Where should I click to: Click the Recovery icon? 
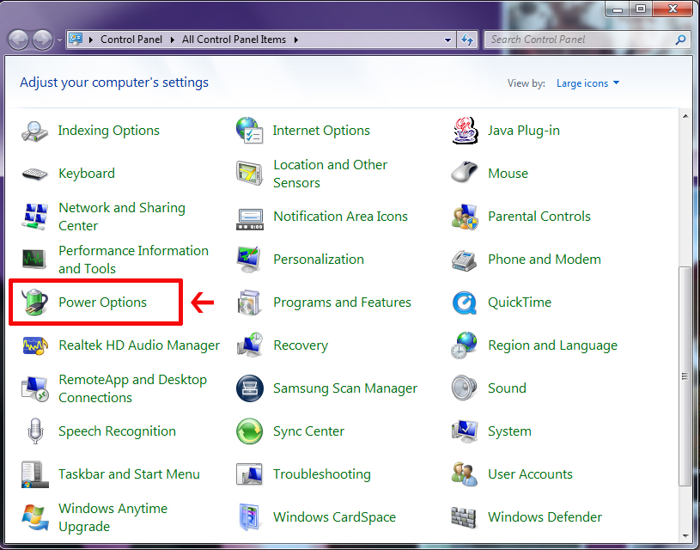click(x=250, y=345)
